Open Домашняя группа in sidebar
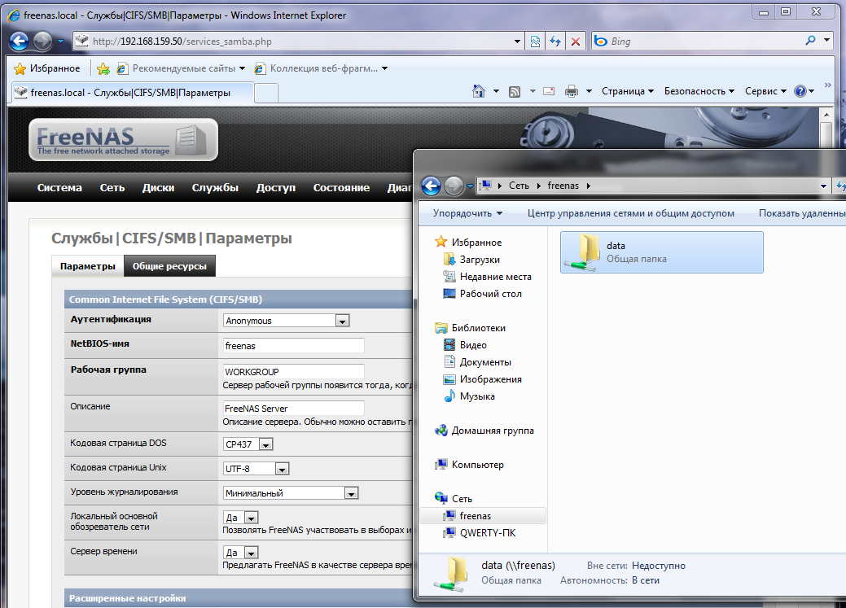The height and width of the screenshot is (608, 846). pos(492,431)
